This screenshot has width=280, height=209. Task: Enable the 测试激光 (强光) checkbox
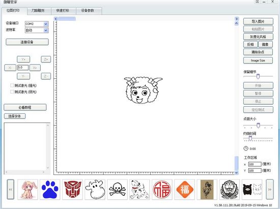[12, 85]
